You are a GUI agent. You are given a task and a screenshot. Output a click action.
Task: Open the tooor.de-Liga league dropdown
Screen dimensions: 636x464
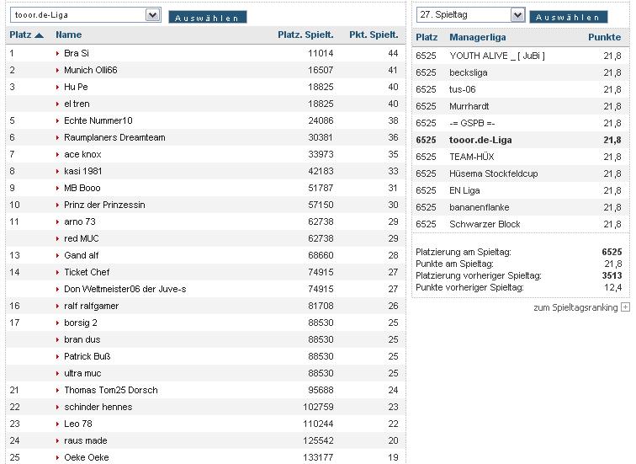[x=152, y=15]
